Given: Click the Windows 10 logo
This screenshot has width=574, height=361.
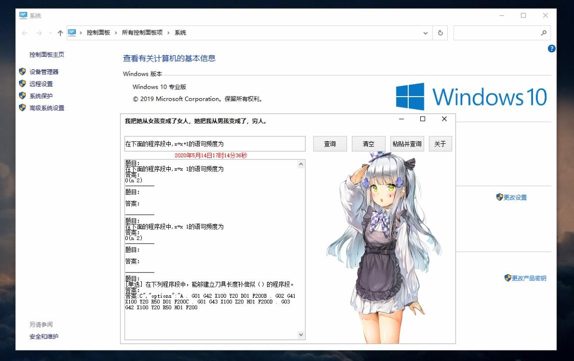Looking at the screenshot, I should click(472, 97).
